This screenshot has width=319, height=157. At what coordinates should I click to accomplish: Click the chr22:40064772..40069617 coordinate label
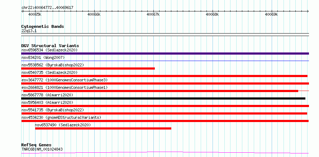47,8
